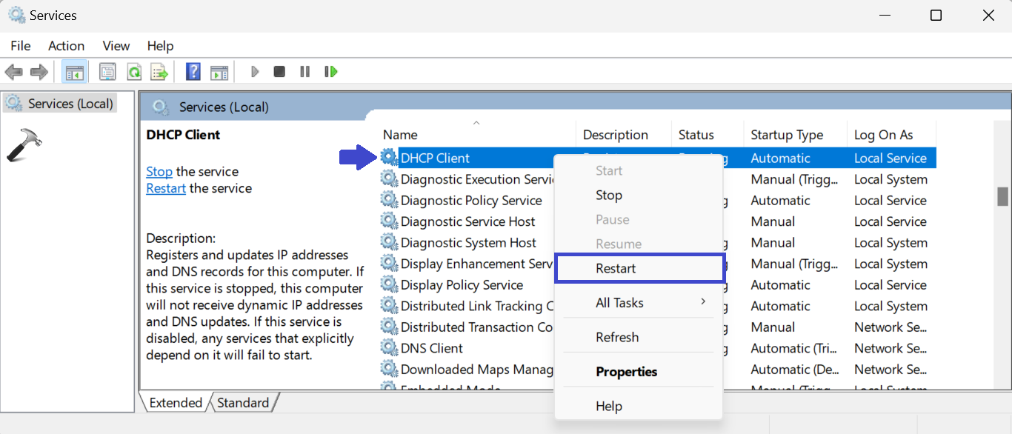
Task: Click the Restart the service link
Action: 166,189
